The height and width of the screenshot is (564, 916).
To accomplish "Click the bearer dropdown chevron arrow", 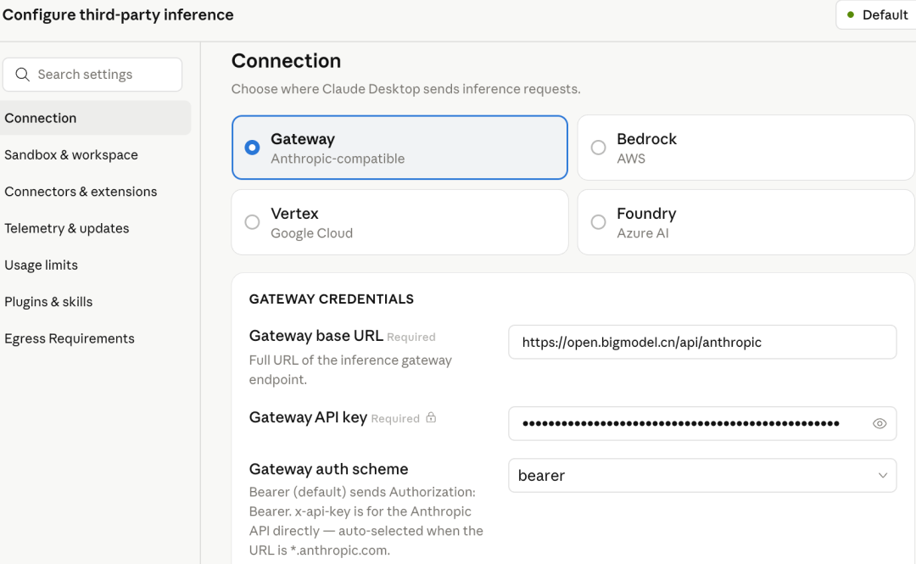I will (883, 476).
